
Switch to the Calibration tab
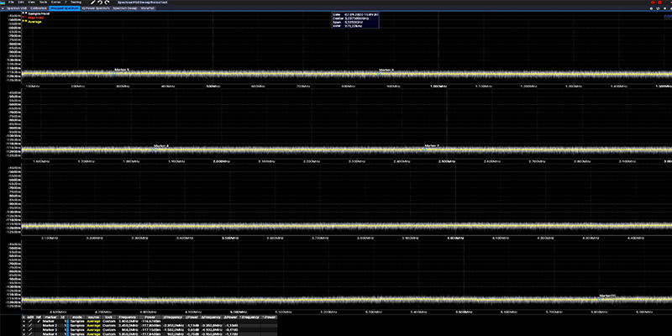point(38,8)
